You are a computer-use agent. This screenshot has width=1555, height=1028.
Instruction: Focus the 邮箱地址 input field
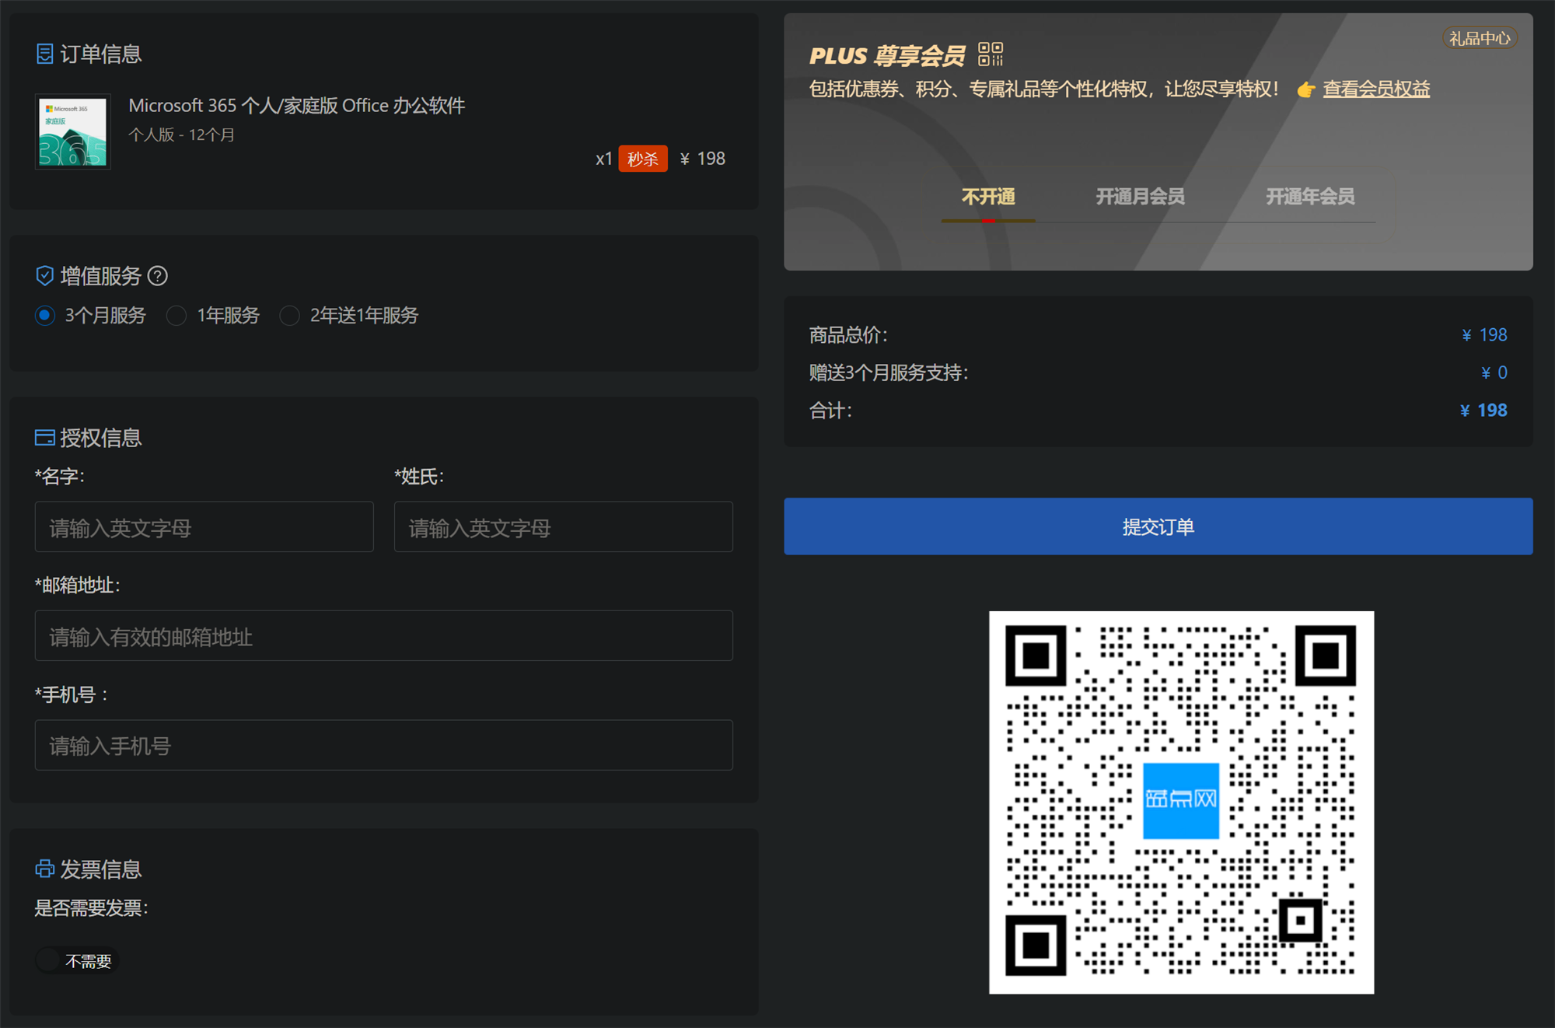click(x=384, y=636)
